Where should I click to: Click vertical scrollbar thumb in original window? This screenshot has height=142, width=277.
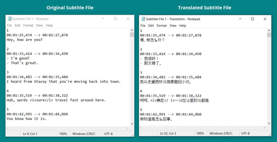click(132, 35)
